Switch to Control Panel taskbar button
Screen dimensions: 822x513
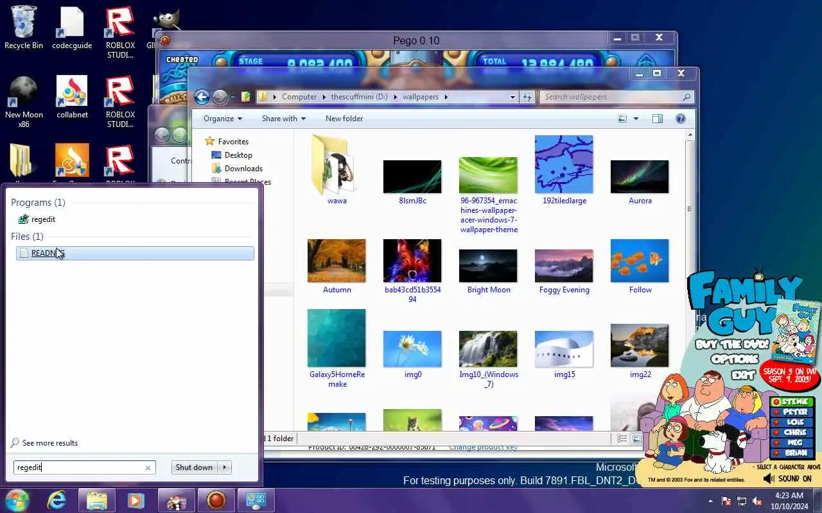[256, 500]
